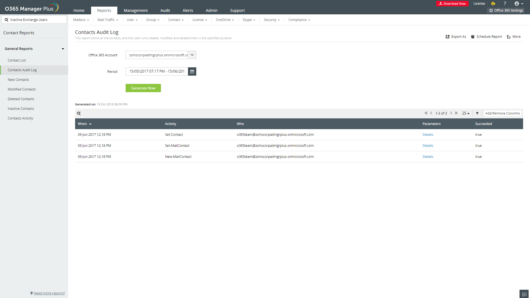Click the search icon above the report table
This screenshot has width=530, height=298.
click(x=79, y=113)
